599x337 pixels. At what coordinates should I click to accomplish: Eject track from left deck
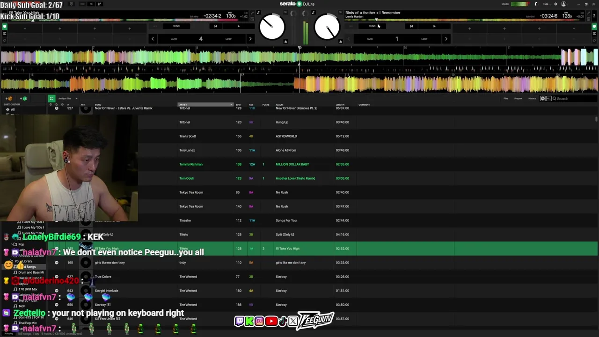pos(285,42)
